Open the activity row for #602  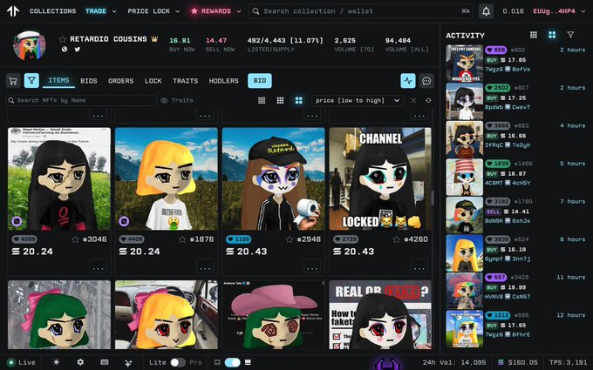[x=516, y=63]
